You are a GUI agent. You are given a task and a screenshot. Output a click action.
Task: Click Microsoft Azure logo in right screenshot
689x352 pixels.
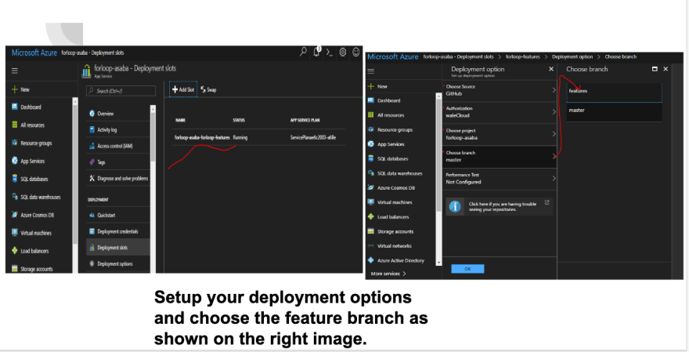click(x=393, y=56)
